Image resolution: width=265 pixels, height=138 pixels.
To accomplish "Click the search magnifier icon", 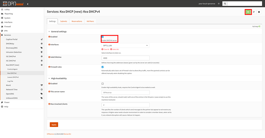I will (x=225, y=4).
